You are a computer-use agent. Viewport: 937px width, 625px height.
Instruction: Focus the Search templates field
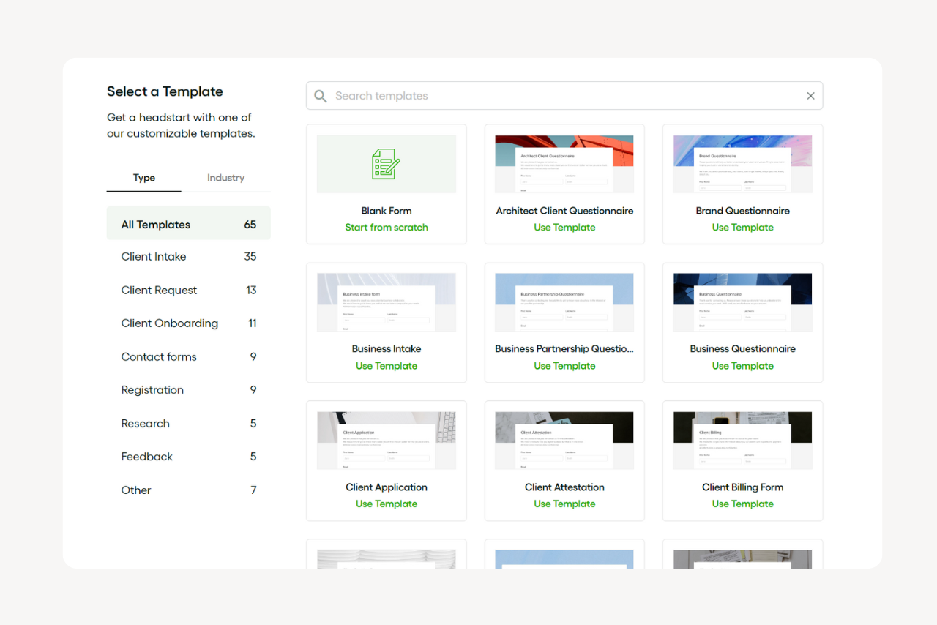(564, 96)
